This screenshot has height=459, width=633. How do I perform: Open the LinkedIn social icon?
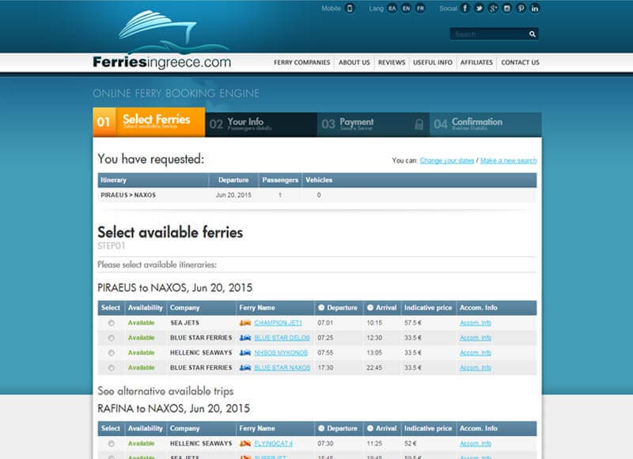point(535,8)
